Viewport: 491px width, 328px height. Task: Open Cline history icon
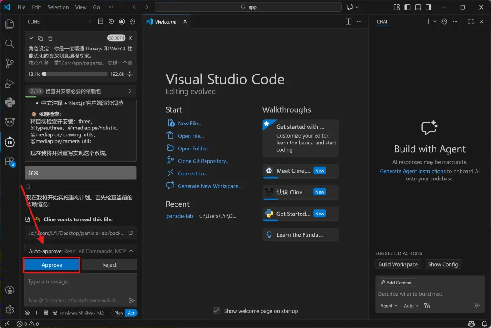[x=111, y=21]
